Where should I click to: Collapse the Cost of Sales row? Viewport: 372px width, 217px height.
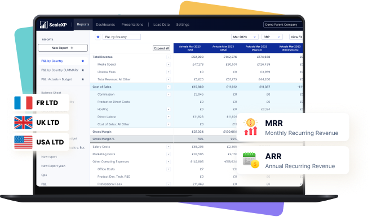169,87
